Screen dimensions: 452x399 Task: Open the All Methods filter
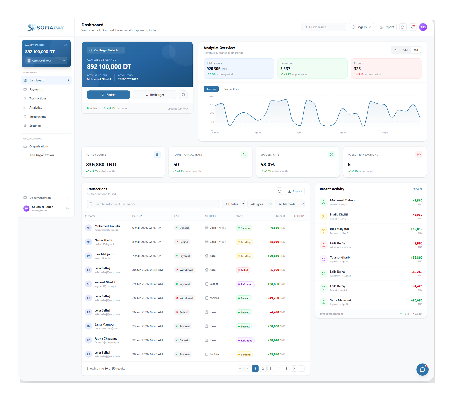pyautogui.click(x=290, y=204)
